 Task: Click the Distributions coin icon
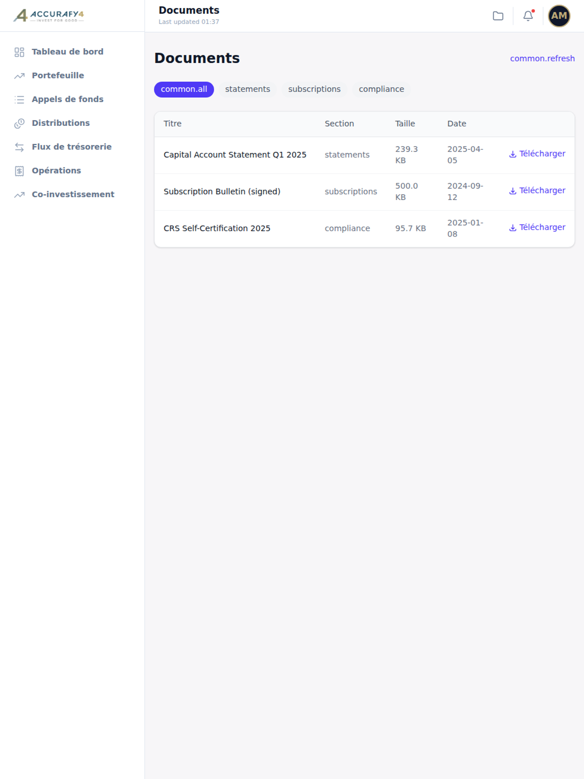(19, 123)
